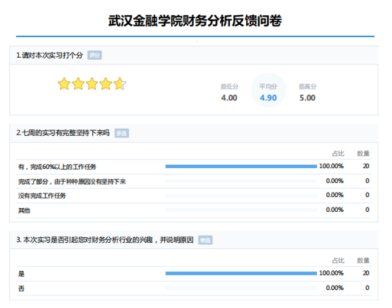
Task: Click the 是 answer option
Action: (21, 274)
